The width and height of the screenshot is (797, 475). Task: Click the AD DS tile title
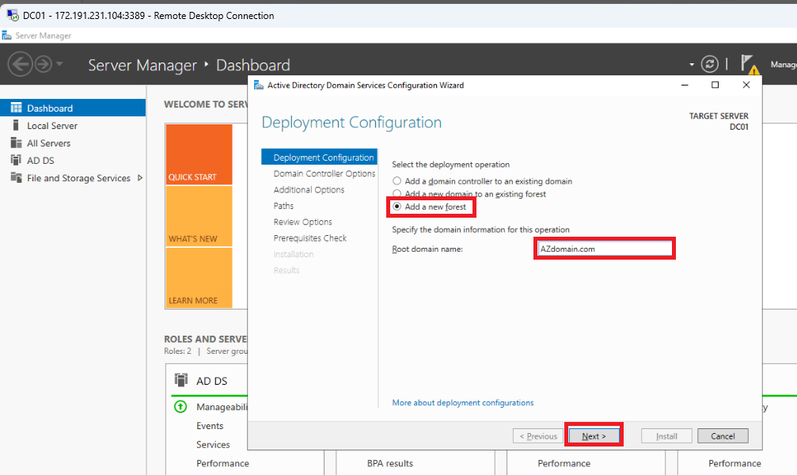point(212,381)
